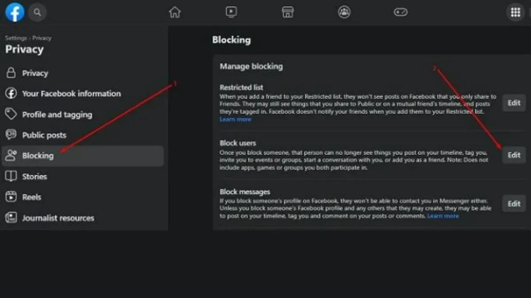Click the Restricted list title

point(242,87)
